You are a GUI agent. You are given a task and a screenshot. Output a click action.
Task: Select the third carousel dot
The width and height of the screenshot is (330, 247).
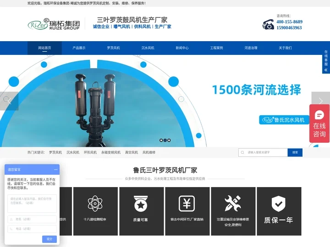point(169,140)
